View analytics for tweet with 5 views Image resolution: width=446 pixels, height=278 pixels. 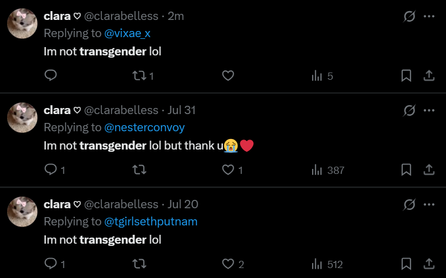317,76
